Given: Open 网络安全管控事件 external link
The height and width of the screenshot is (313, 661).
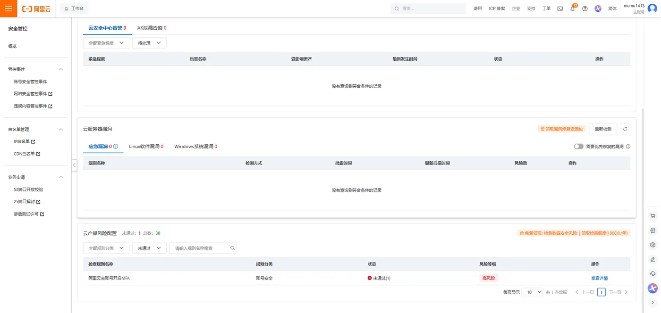Looking at the screenshot, I should pos(33,94).
